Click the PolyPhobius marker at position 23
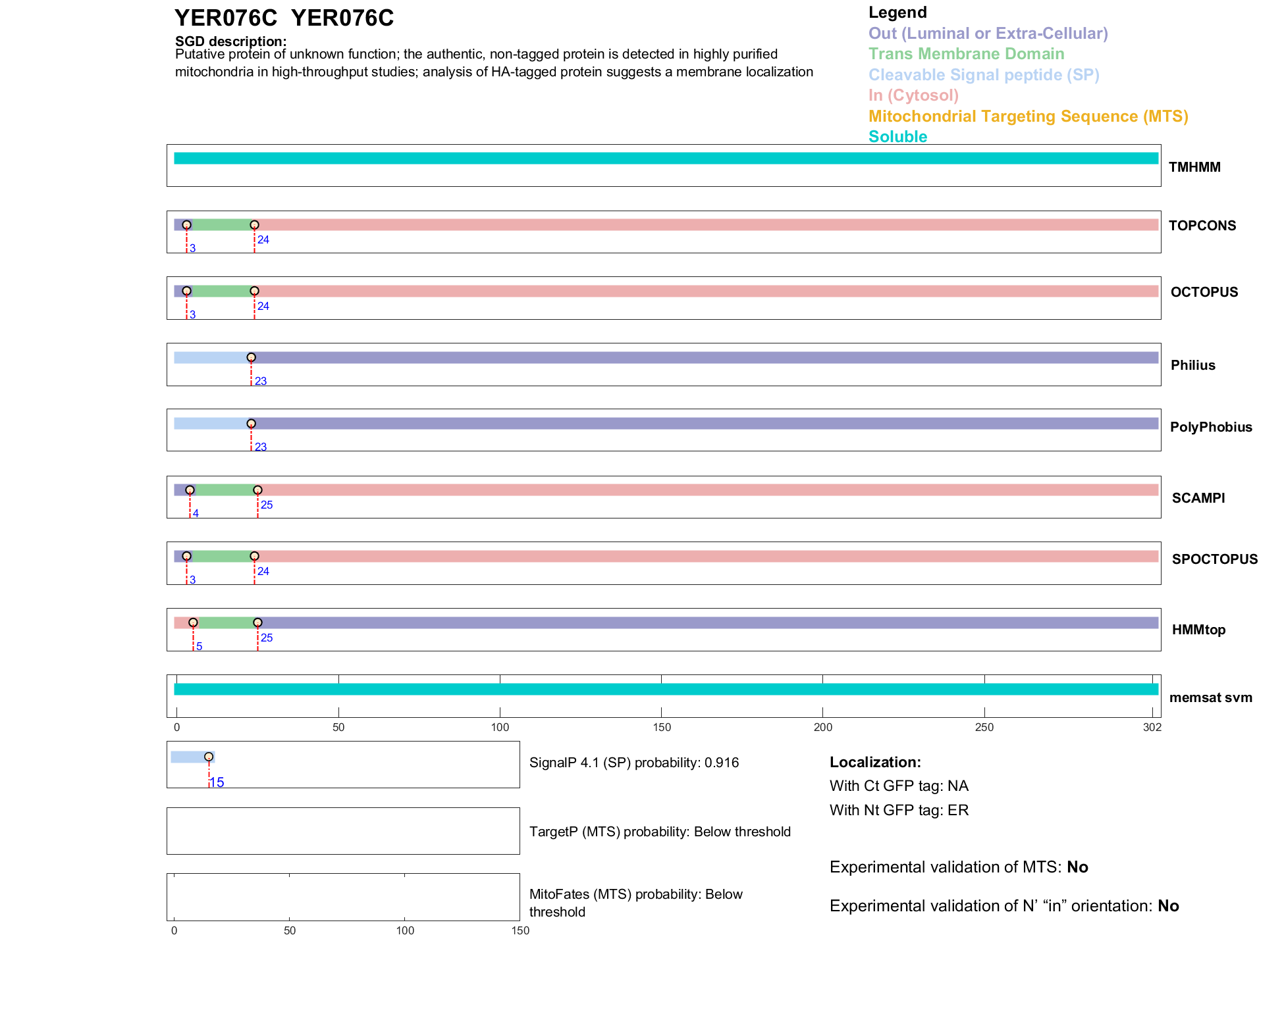1284x1035 pixels. click(x=251, y=424)
